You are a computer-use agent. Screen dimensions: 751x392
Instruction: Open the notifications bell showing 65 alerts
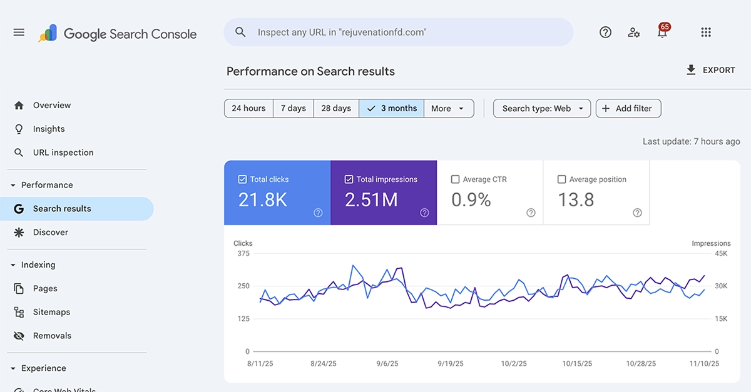662,32
